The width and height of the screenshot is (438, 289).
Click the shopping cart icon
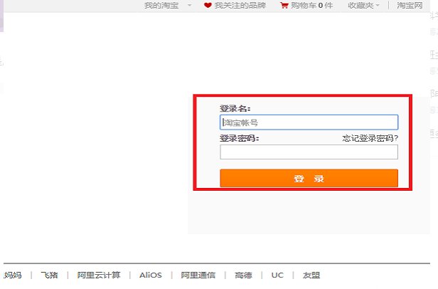coord(284,5)
